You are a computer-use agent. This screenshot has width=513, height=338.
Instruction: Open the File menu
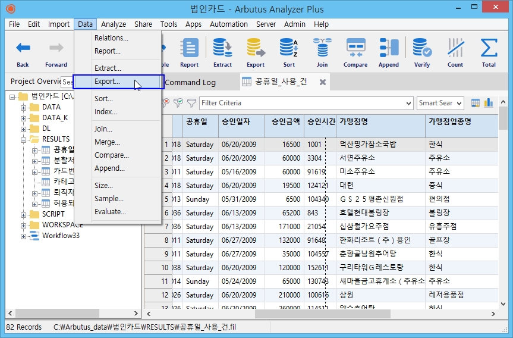point(14,24)
